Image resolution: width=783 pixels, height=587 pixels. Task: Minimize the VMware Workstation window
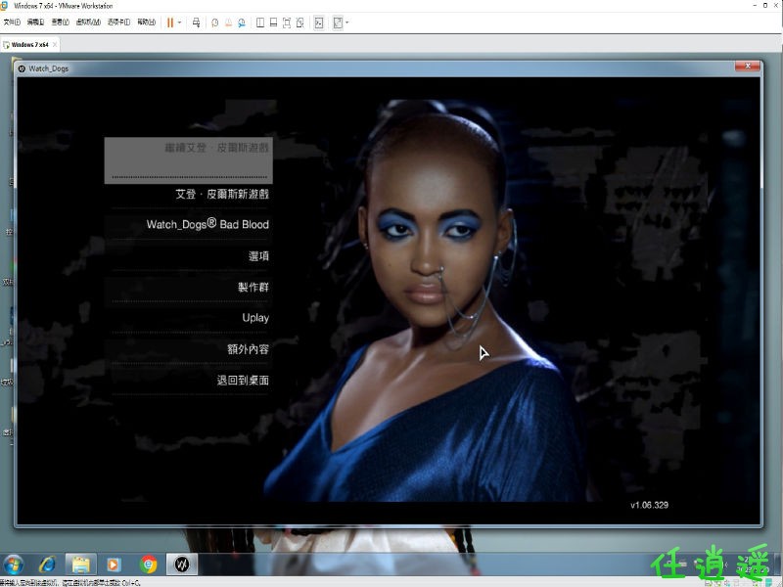click(x=755, y=6)
